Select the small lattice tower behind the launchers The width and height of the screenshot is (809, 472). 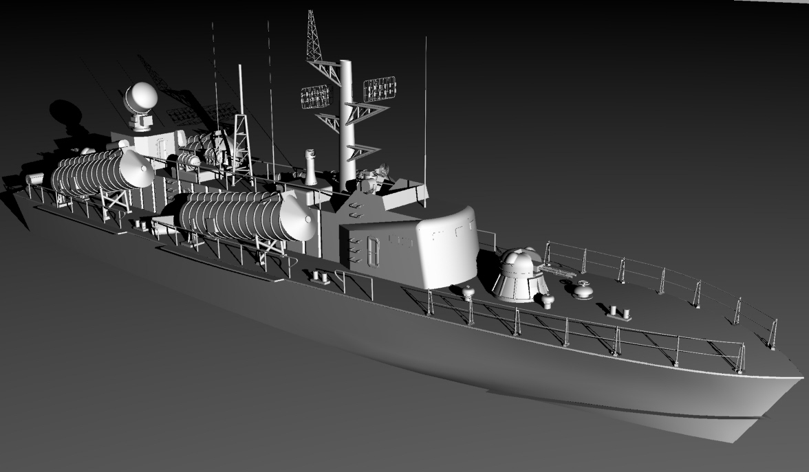pos(241,146)
